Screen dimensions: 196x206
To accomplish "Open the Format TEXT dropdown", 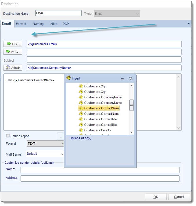I will (x=45, y=144).
